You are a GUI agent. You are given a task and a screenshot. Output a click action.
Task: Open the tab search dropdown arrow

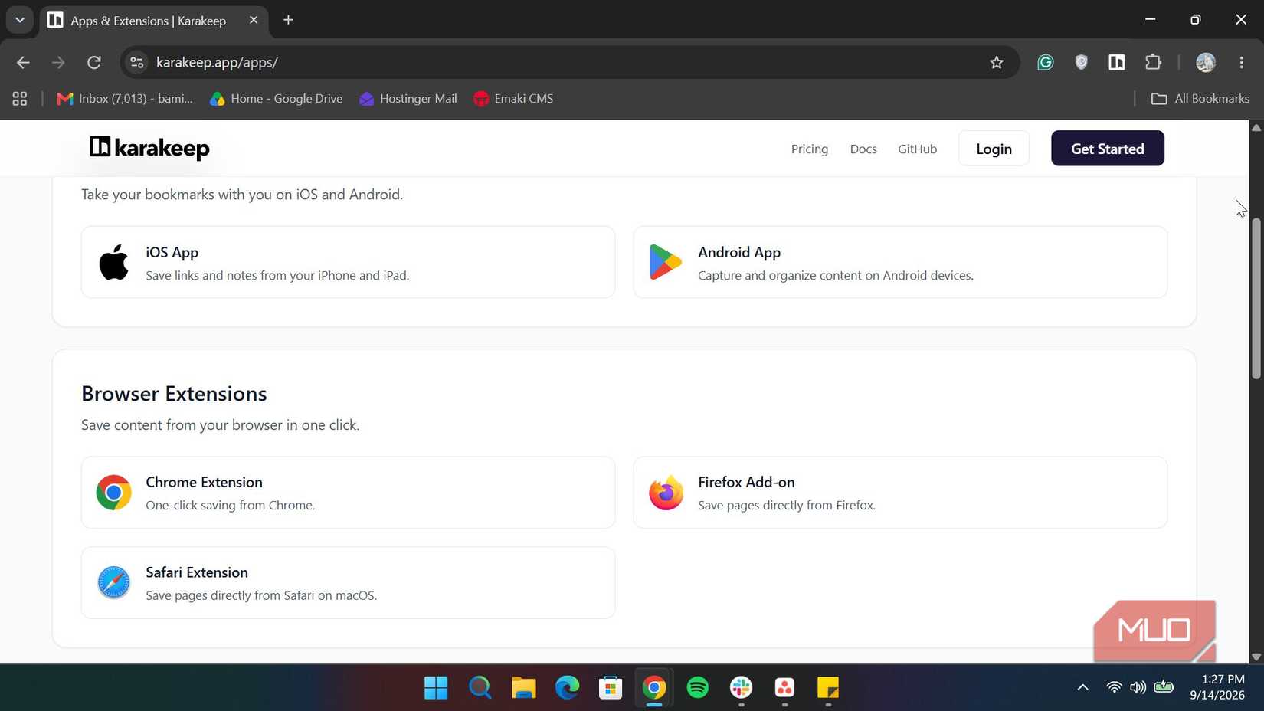click(20, 20)
